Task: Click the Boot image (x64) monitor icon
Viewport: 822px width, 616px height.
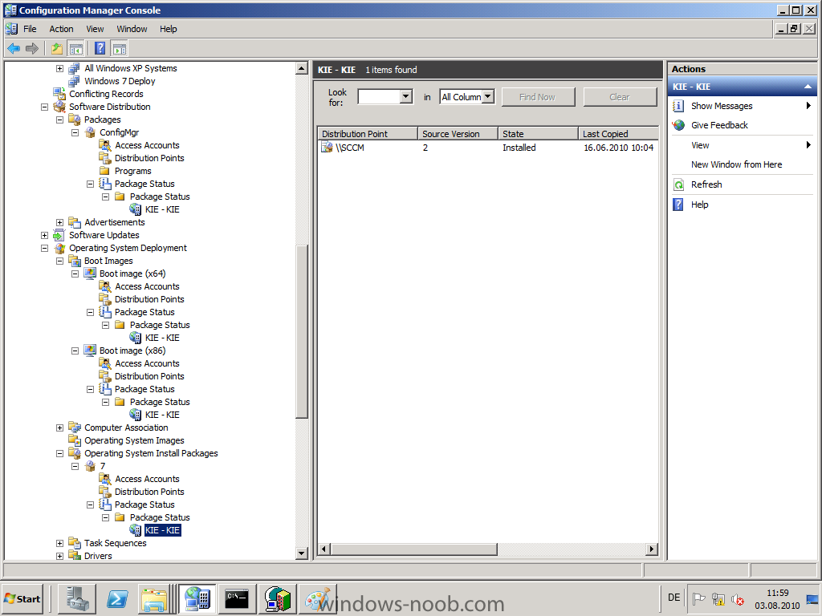Action: click(90, 274)
